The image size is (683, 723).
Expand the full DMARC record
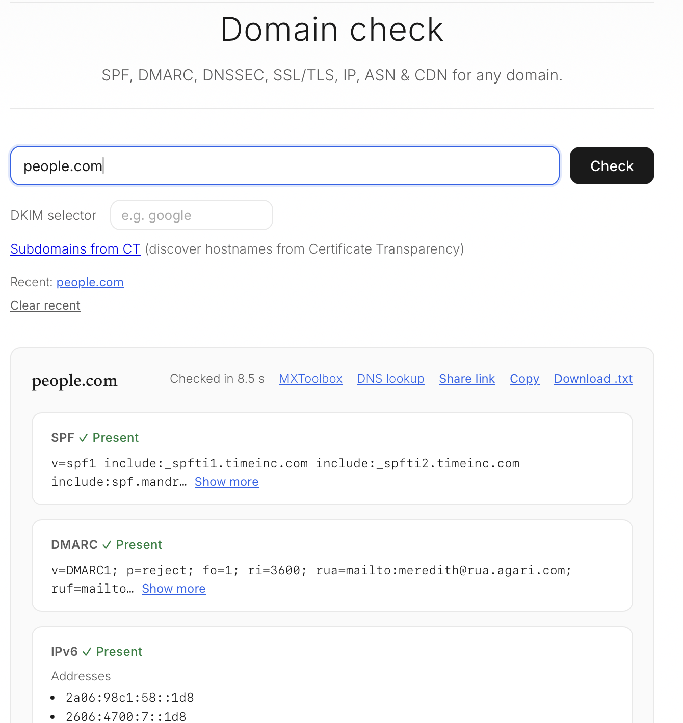[173, 588]
